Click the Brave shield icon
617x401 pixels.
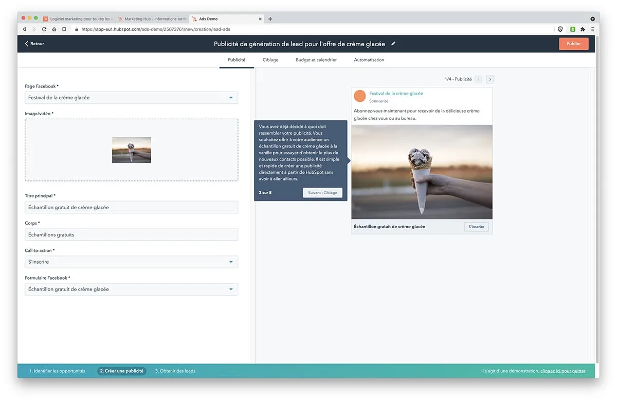coord(560,29)
